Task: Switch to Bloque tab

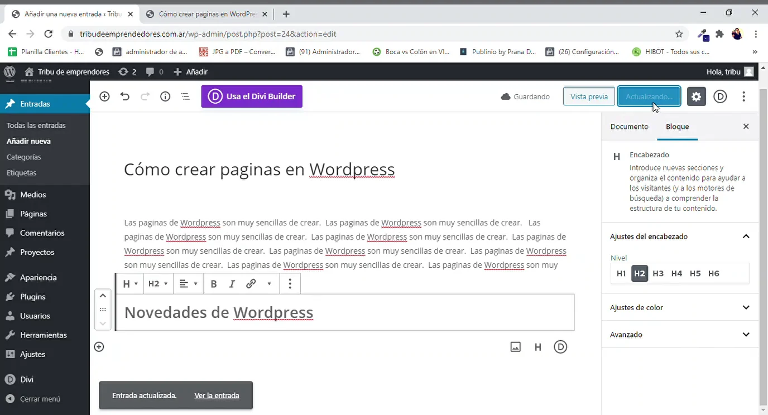Action: [677, 127]
